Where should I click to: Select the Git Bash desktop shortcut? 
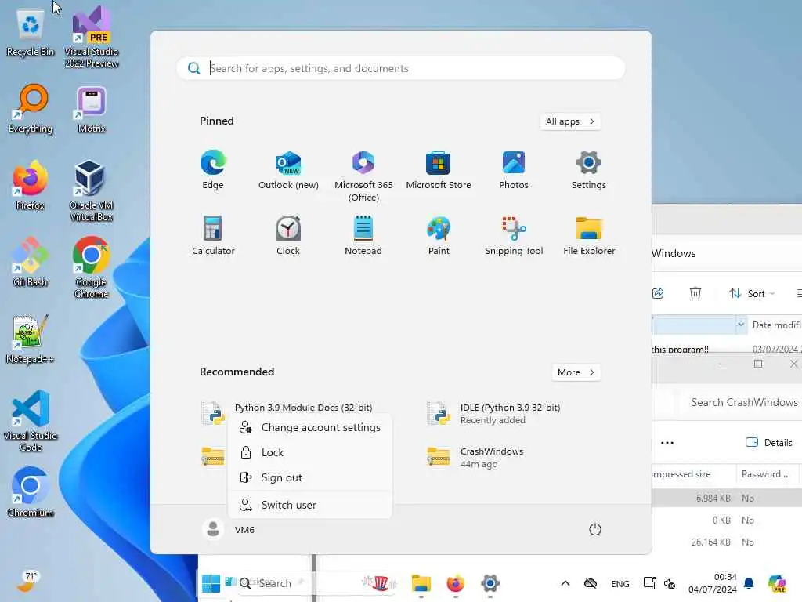point(31,262)
